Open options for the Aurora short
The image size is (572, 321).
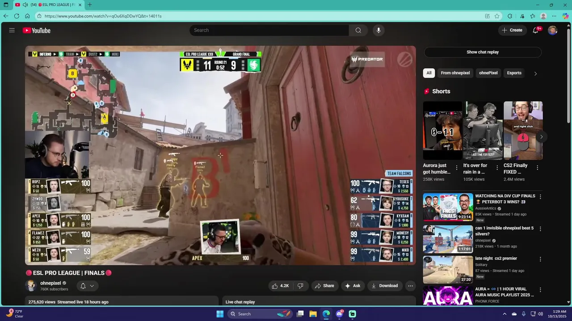click(x=456, y=168)
